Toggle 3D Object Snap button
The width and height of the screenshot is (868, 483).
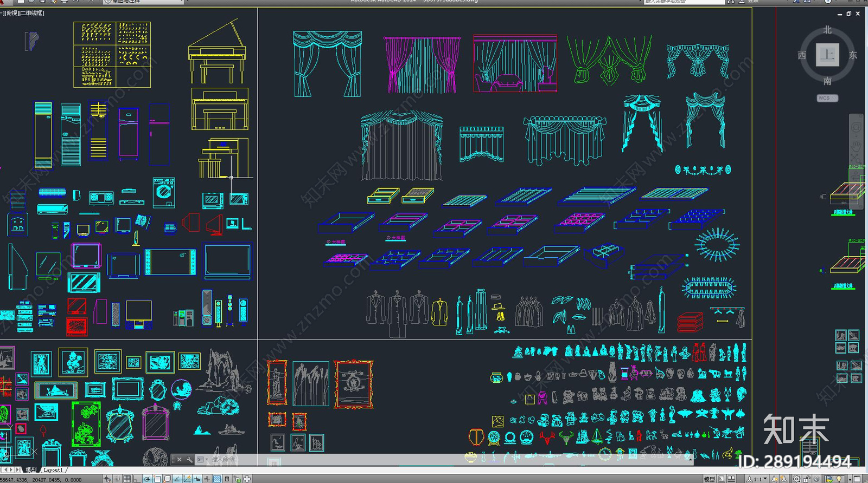167,479
